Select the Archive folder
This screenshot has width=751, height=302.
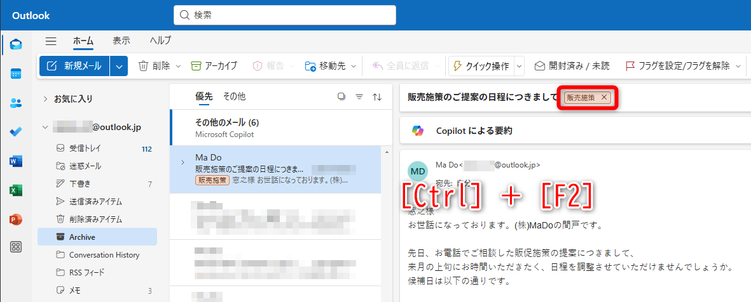(98, 237)
